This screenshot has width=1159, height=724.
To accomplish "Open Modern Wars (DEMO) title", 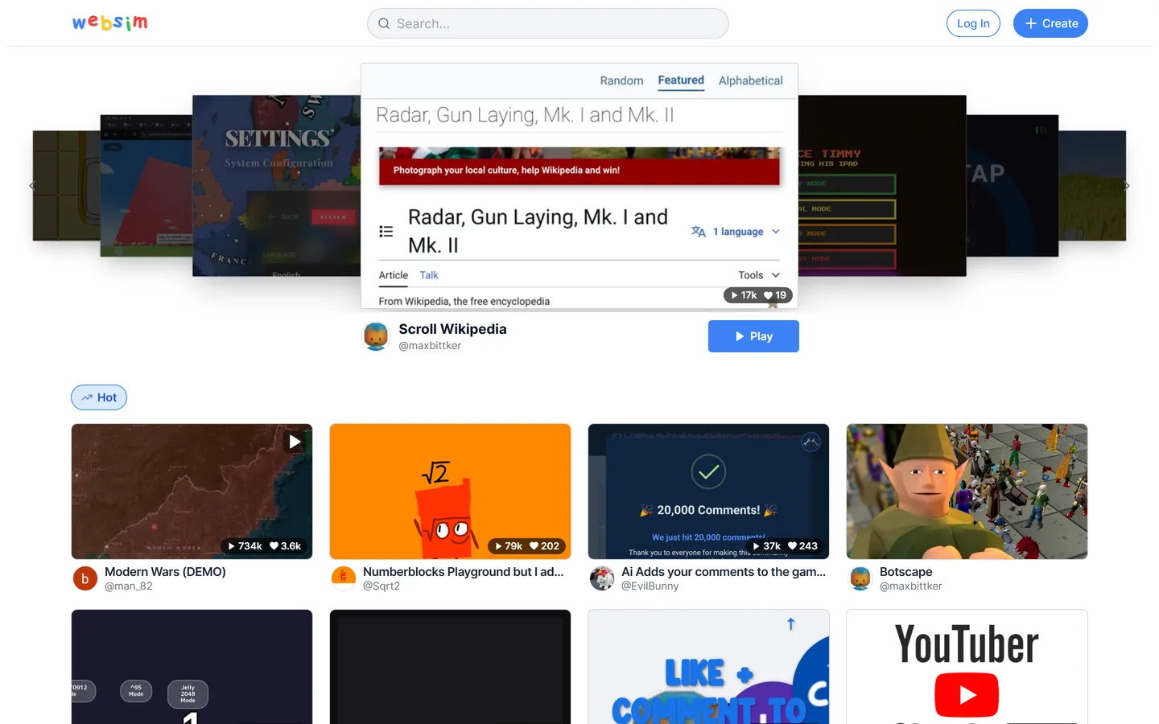I will pos(165,572).
